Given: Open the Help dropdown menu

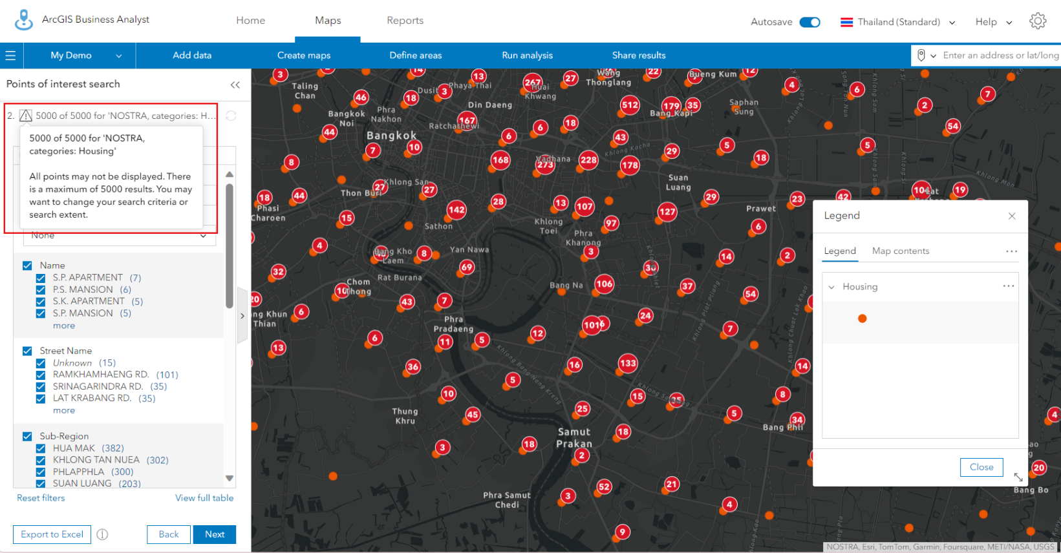Looking at the screenshot, I should click(994, 22).
